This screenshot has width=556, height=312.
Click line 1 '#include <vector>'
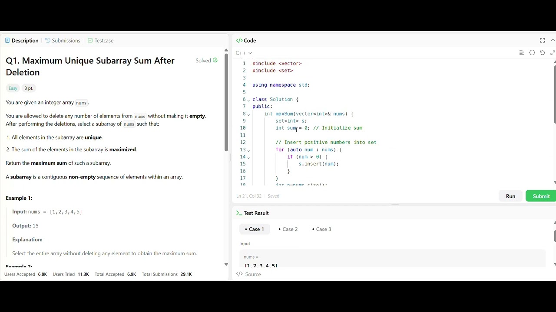click(277, 64)
